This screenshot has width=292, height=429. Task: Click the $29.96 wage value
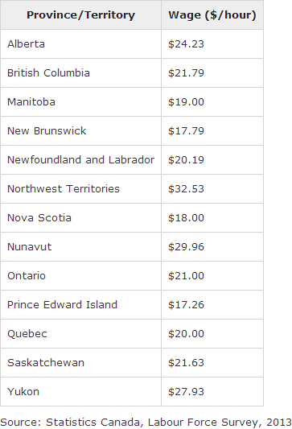pos(186,247)
